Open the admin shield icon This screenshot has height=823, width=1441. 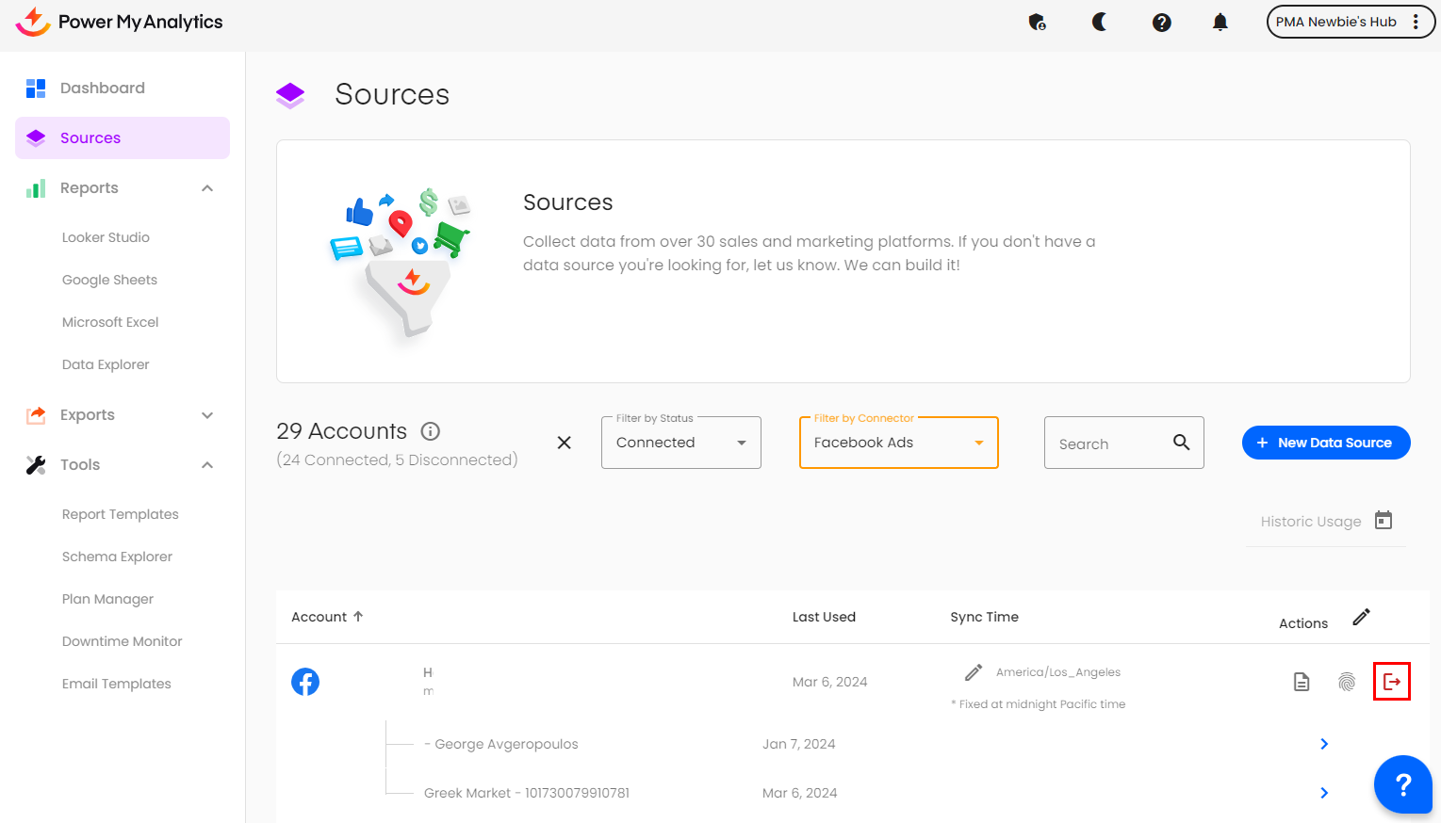click(x=1037, y=22)
